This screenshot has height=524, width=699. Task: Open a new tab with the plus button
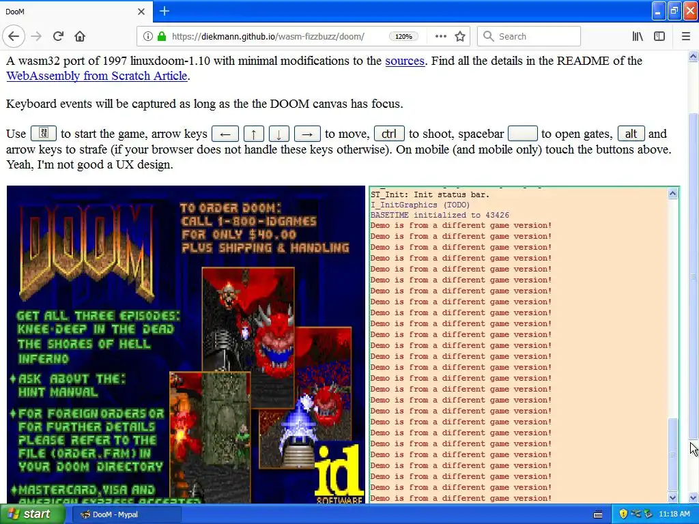click(x=165, y=11)
